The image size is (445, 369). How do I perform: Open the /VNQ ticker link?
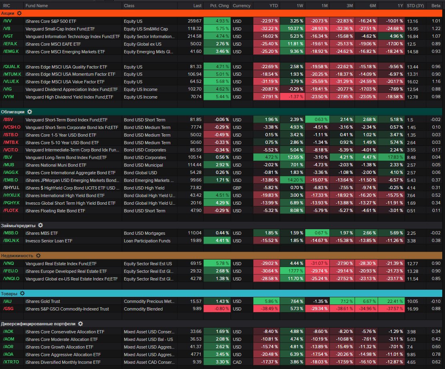[8, 263]
